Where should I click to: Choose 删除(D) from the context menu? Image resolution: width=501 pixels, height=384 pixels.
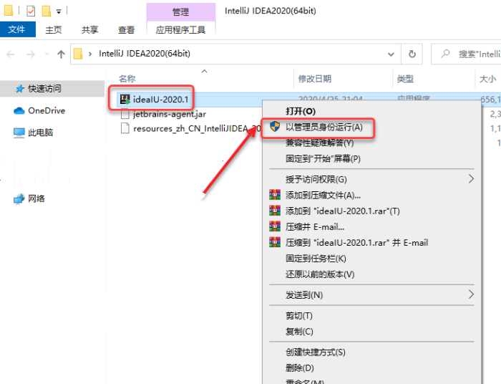(300, 368)
